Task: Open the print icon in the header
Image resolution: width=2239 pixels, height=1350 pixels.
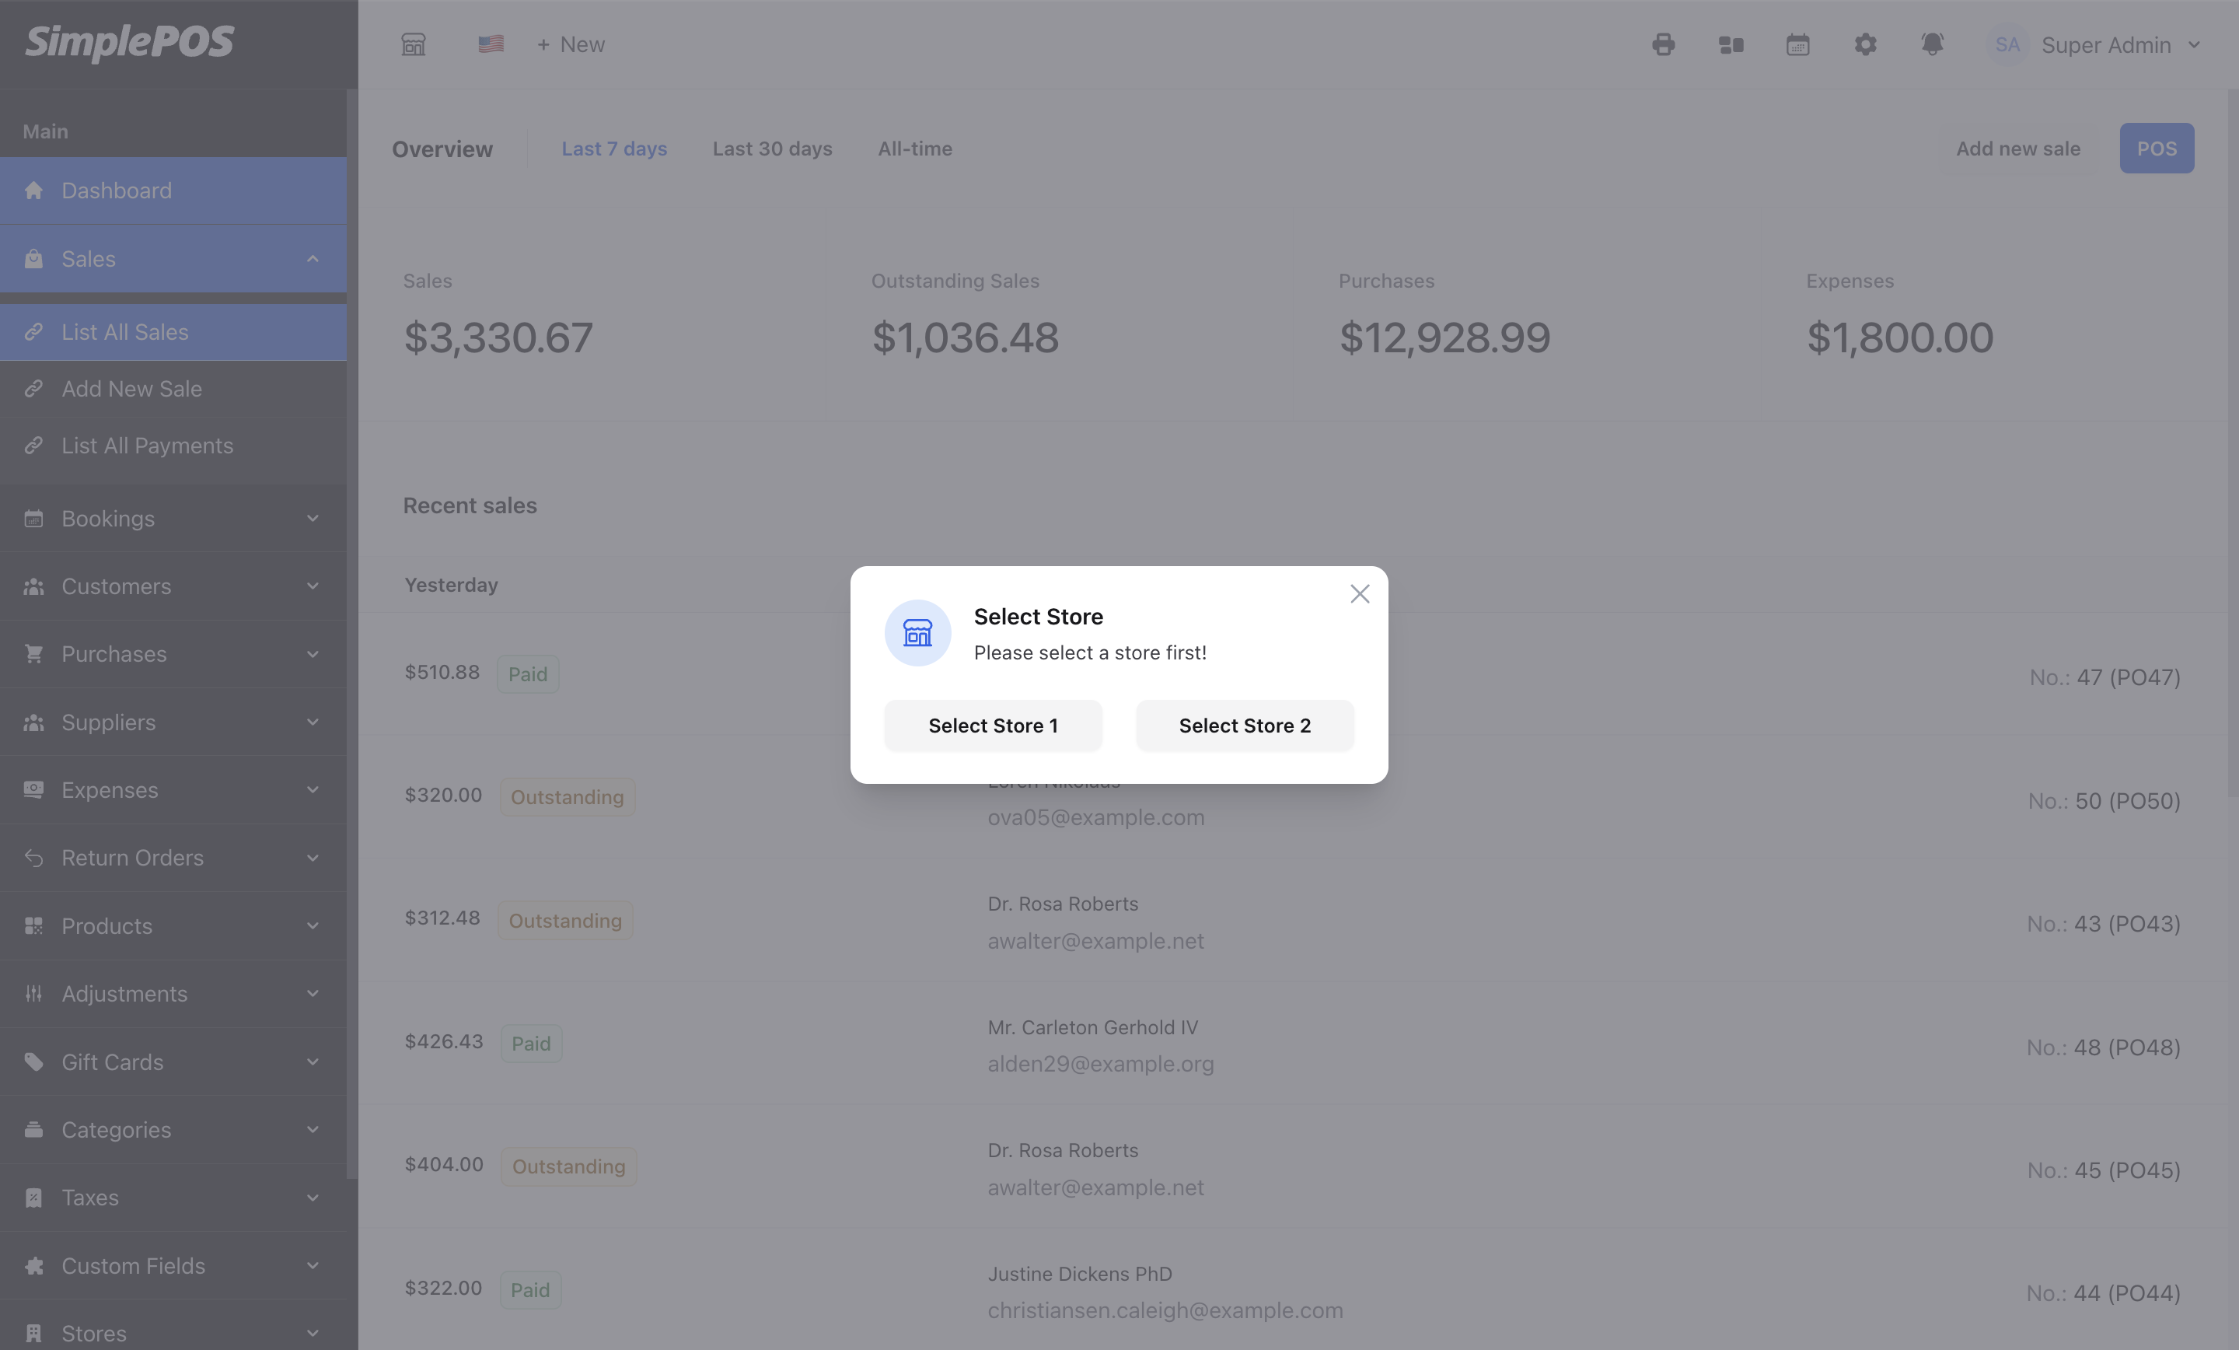Action: pyautogui.click(x=1664, y=44)
